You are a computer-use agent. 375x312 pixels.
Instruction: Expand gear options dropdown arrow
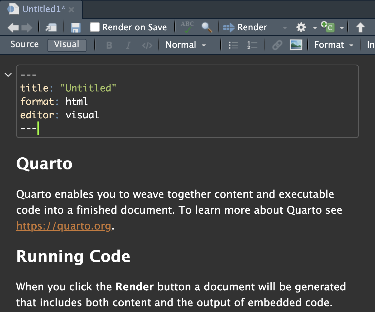[x=315, y=28]
